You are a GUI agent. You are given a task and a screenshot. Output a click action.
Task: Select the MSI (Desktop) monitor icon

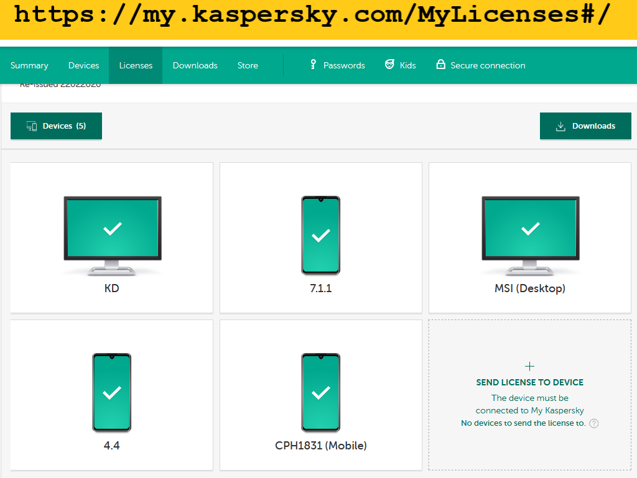tap(531, 236)
